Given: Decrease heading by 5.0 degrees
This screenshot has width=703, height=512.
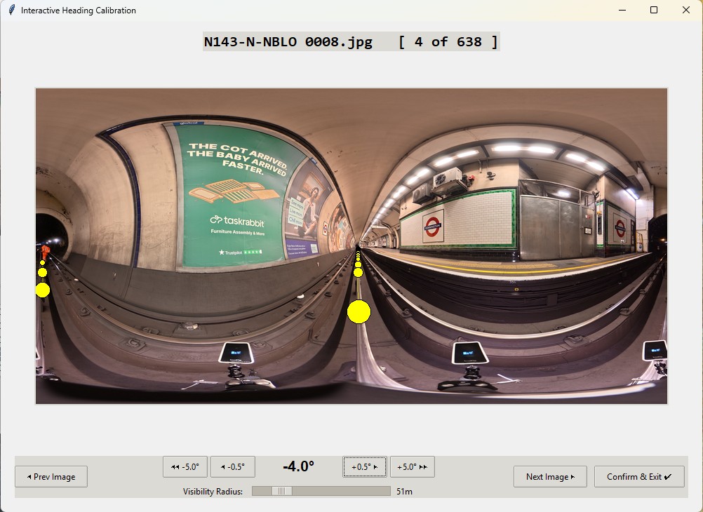Looking at the screenshot, I should (185, 466).
